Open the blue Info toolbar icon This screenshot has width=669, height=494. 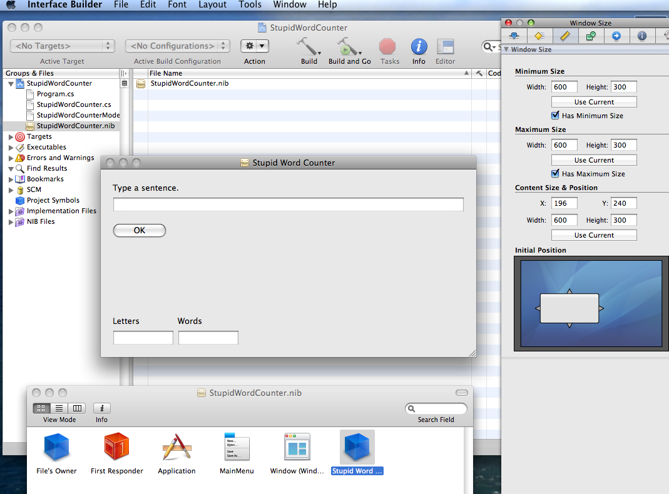(x=419, y=46)
